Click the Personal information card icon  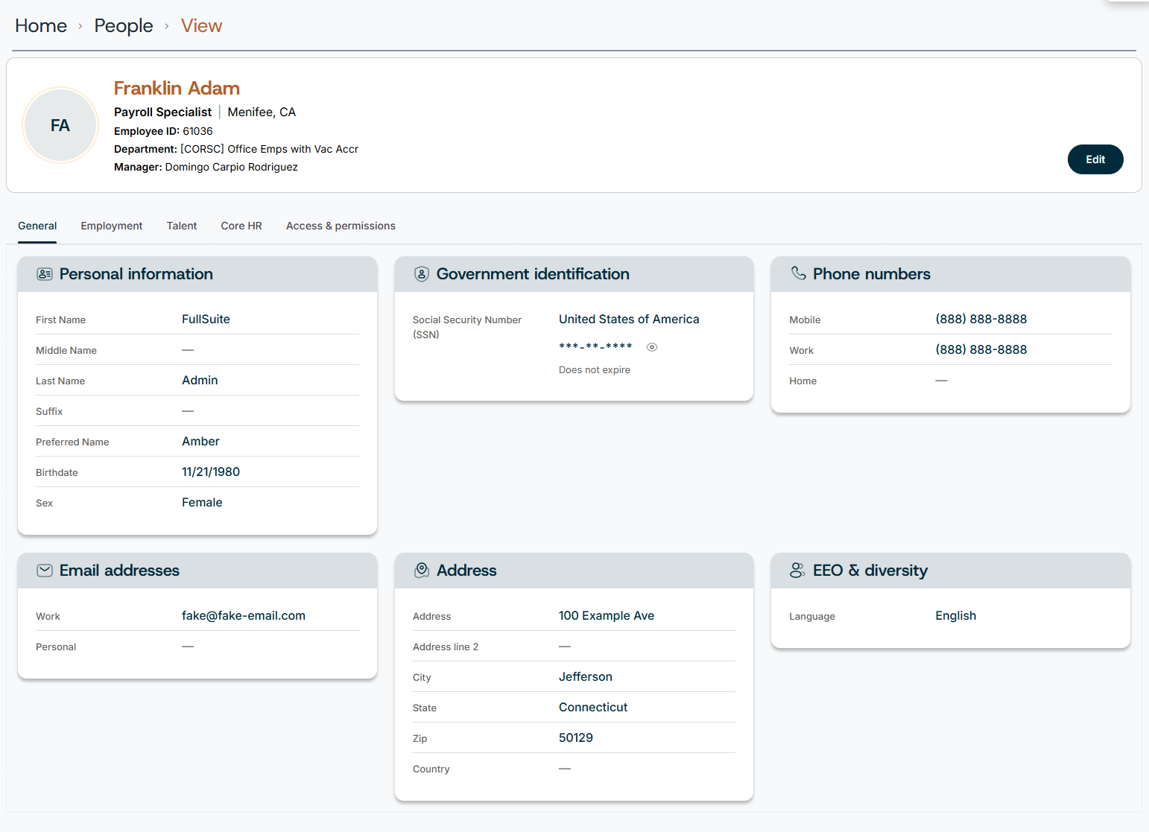45,274
